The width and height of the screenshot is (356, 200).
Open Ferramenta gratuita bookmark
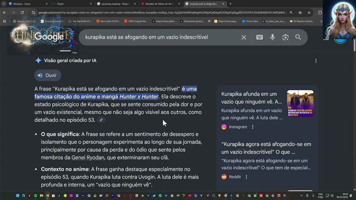pos(192,21)
